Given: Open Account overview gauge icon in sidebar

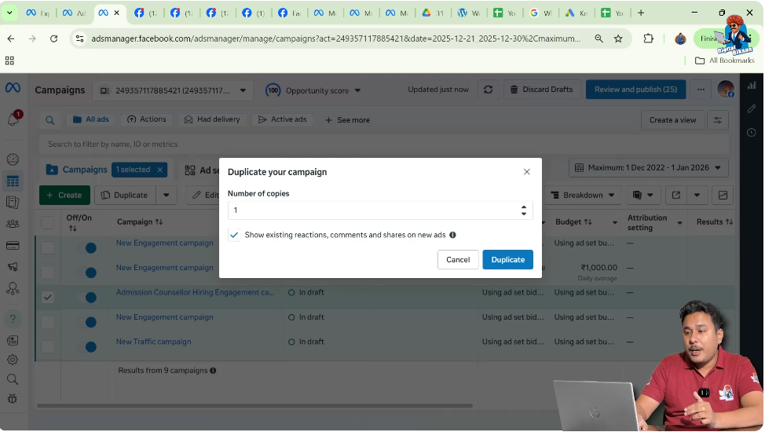Looking at the screenshot, I should tap(13, 159).
